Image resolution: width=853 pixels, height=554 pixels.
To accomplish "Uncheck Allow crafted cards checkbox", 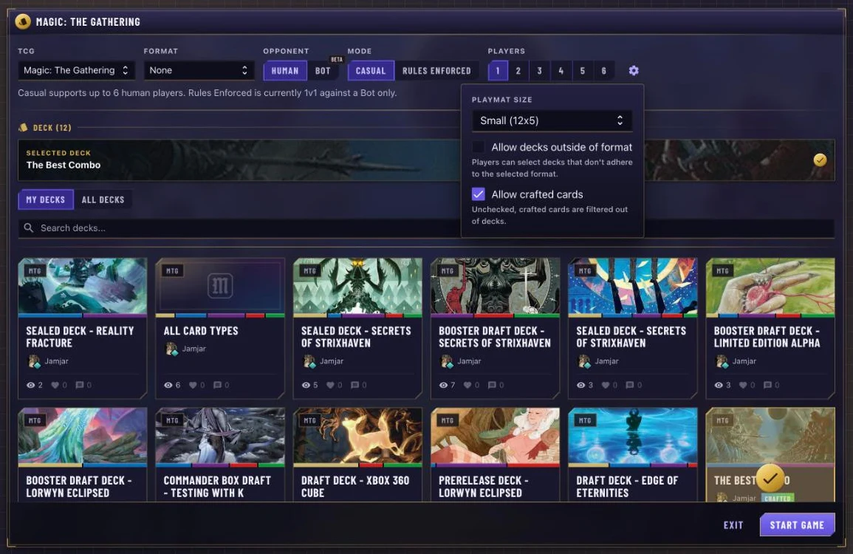I will pyautogui.click(x=478, y=194).
